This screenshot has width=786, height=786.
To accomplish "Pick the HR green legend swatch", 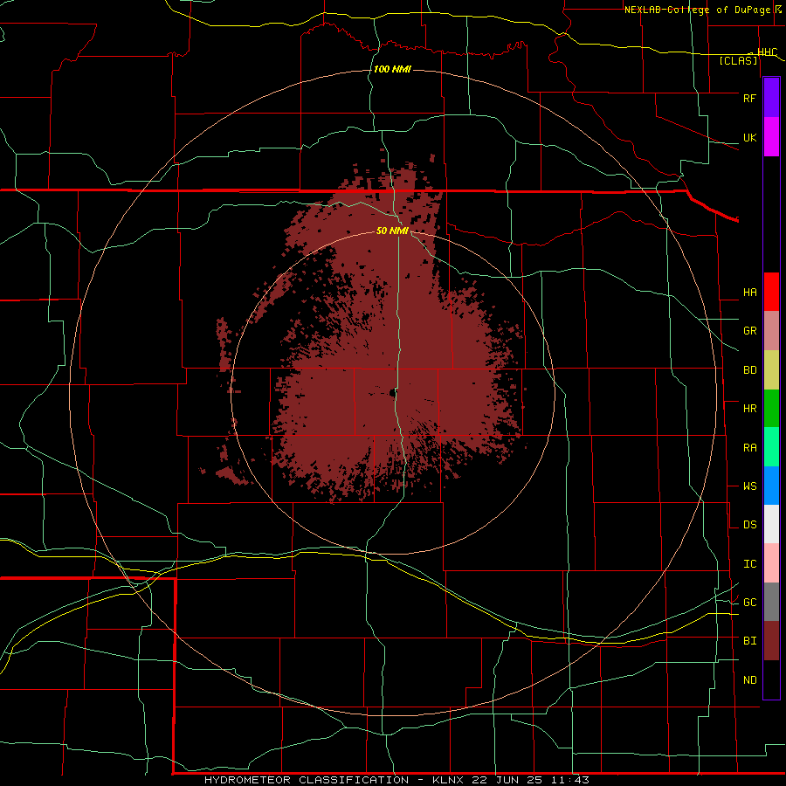I will click(771, 409).
